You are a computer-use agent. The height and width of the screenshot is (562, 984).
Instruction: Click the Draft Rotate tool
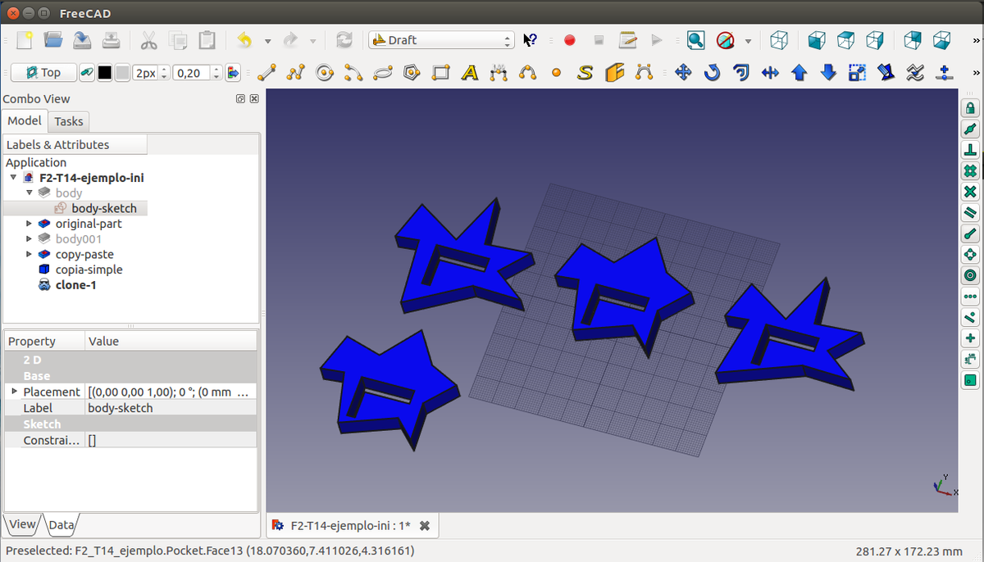click(712, 73)
